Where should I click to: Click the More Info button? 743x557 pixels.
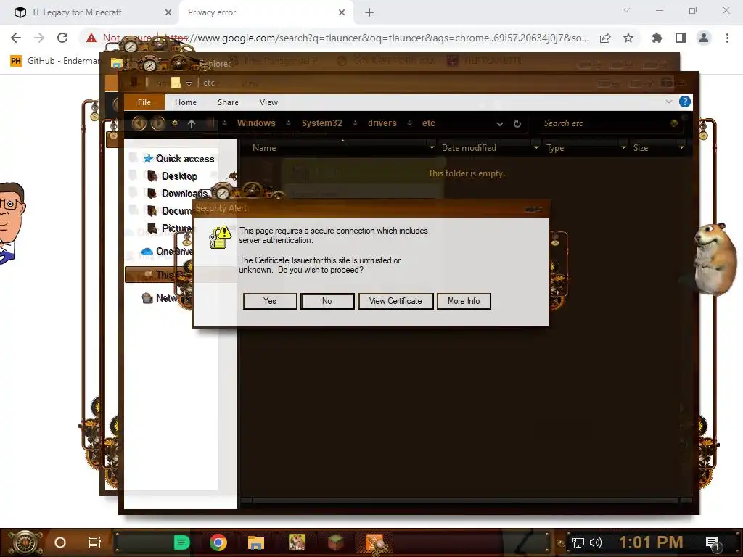(x=464, y=301)
